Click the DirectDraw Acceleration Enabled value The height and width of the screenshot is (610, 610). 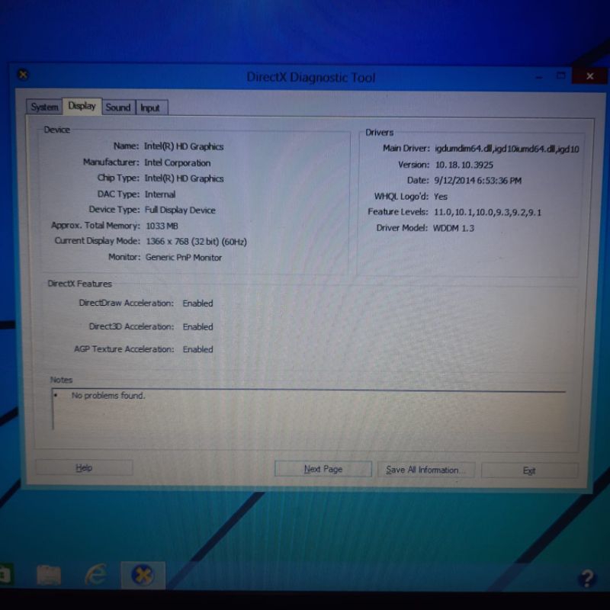(x=197, y=303)
